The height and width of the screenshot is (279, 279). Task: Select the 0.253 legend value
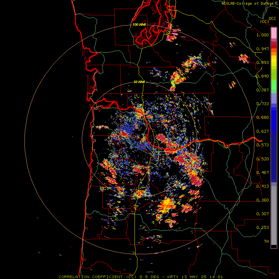tap(263, 228)
